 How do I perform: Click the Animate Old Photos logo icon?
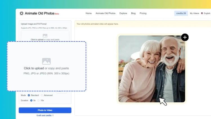click(22, 13)
